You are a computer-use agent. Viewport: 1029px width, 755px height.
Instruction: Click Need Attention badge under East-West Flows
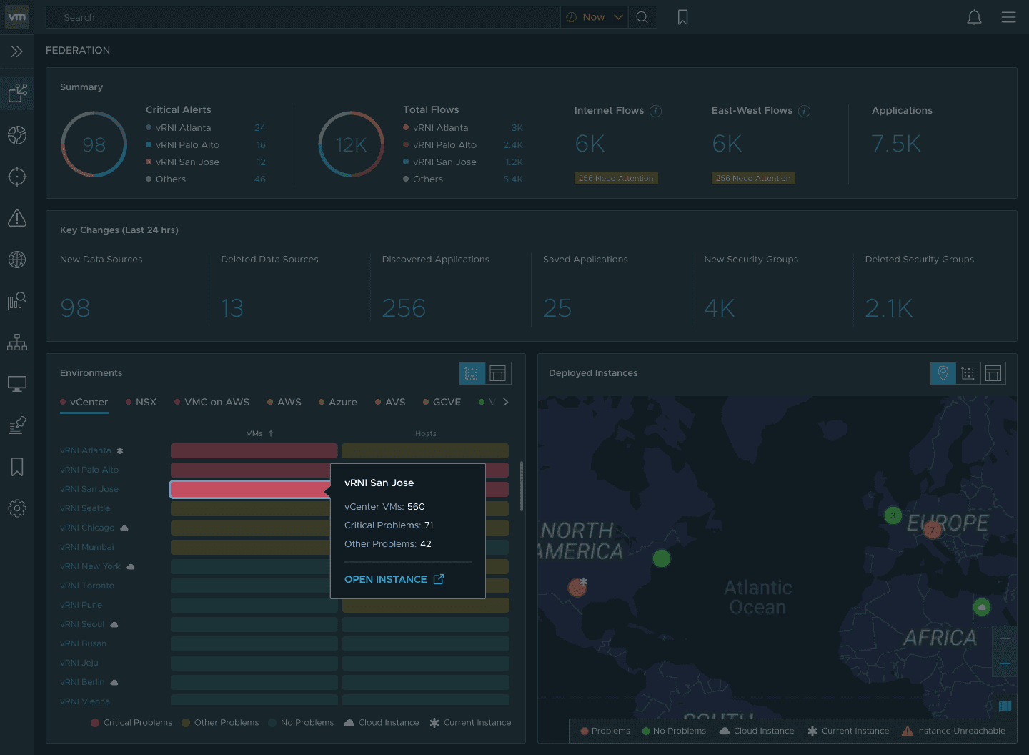[753, 178]
